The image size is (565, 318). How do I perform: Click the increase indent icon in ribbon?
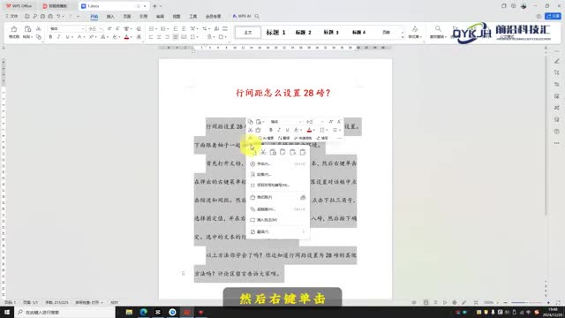click(x=184, y=28)
